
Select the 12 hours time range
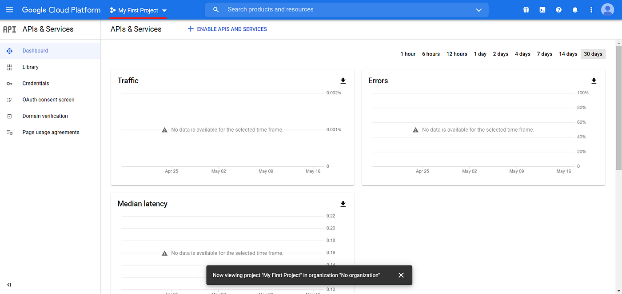click(x=457, y=54)
